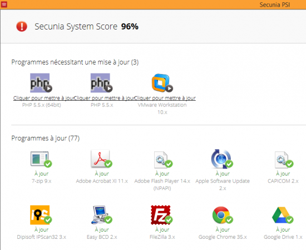This screenshot has height=250, width=306.
Task: Click the 'VMware Workstation 10.x' label
Action: click(x=162, y=109)
